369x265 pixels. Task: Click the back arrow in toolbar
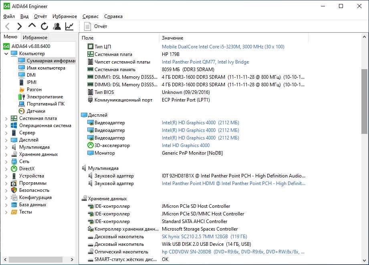tap(8, 26)
